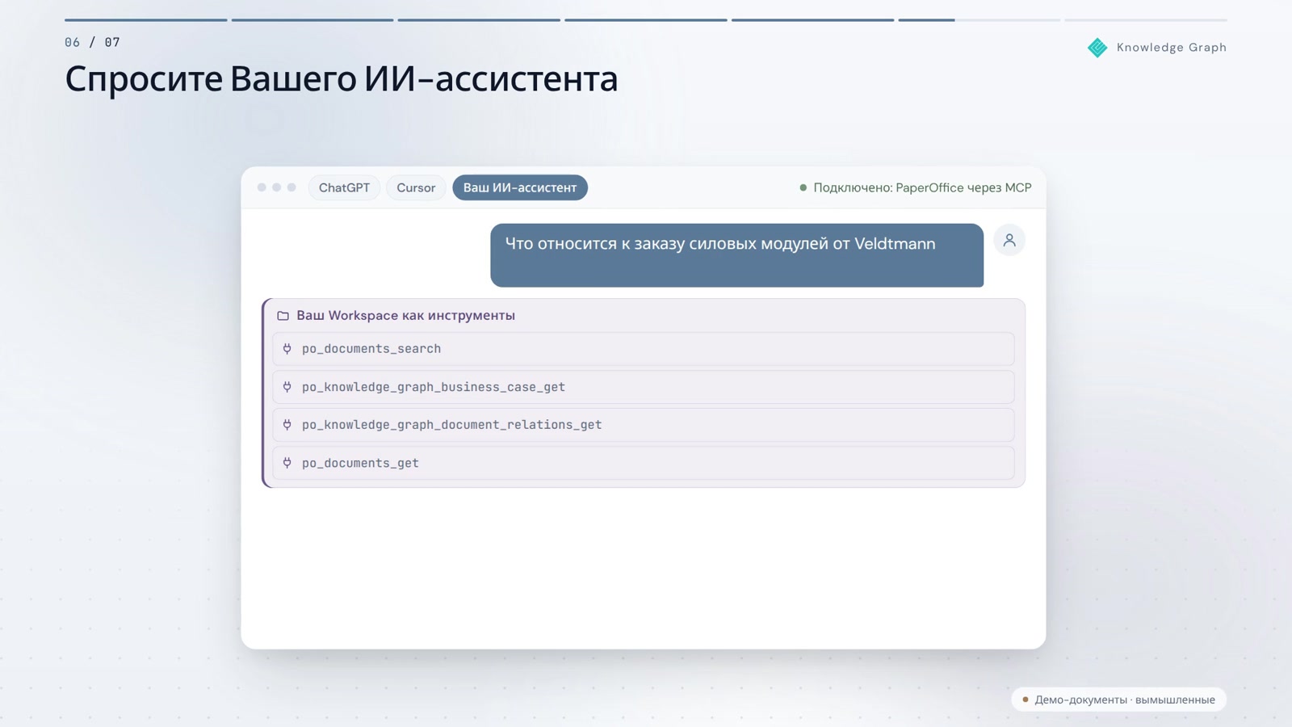Click the last progress bar segment at top
Viewport: 1292px width, 727px height.
tap(1146, 19)
